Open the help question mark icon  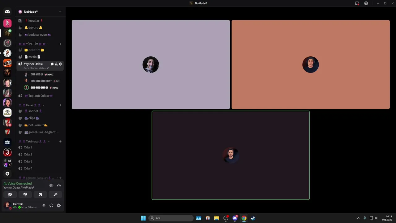click(x=366, y=3)
